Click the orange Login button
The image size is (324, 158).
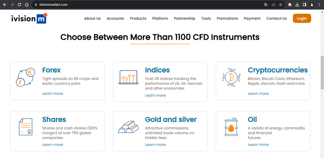[x=302, y=18]
